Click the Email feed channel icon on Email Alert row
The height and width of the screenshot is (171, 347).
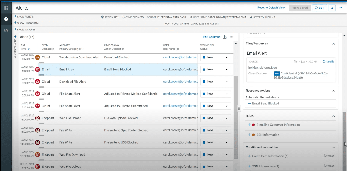pos(37,69)
